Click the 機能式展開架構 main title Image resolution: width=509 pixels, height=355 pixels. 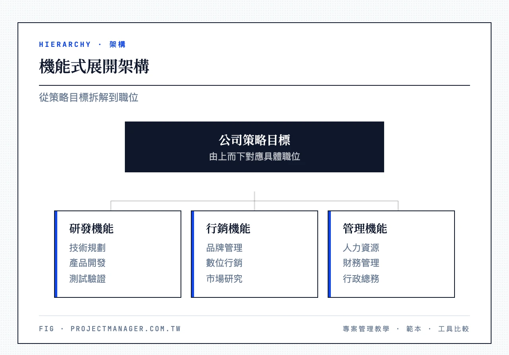pyautogui.click(x=94, y=67)
